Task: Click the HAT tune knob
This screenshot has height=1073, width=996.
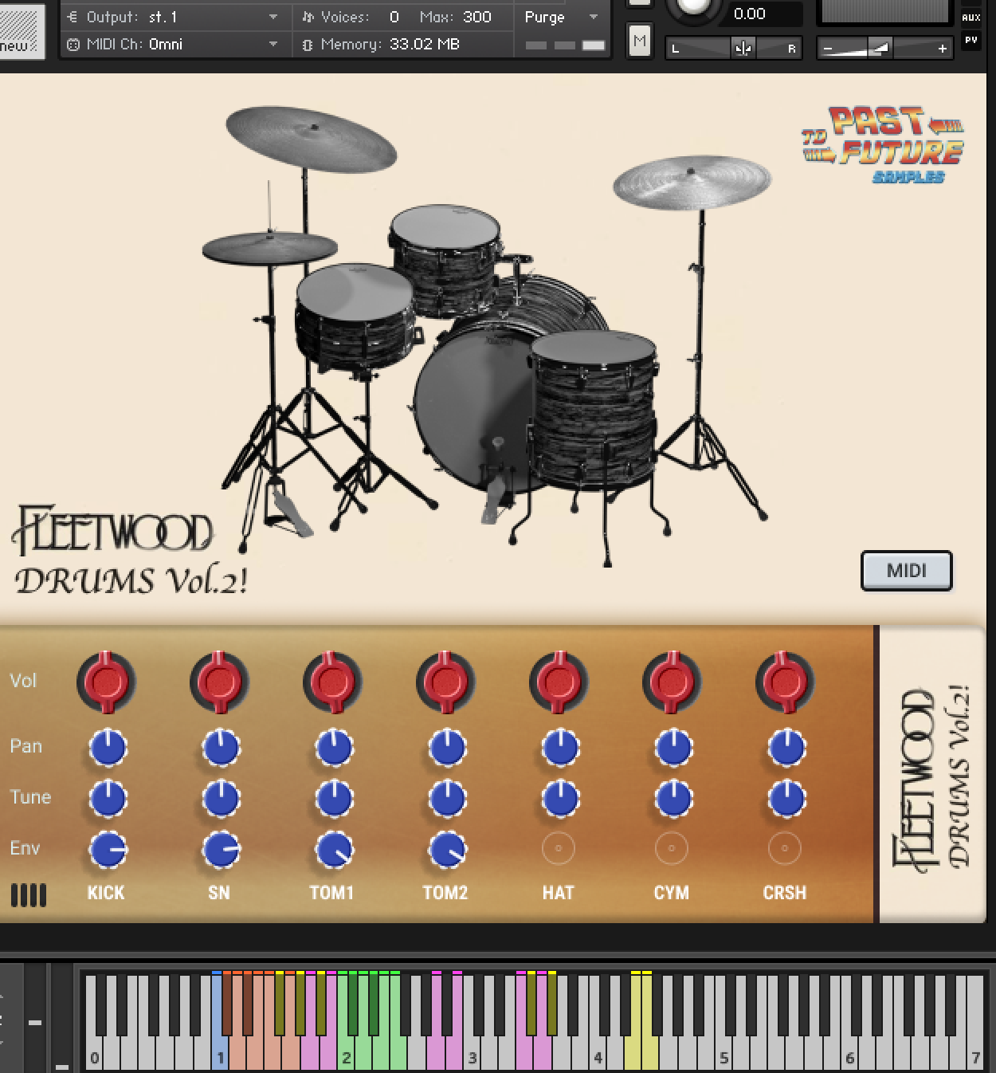Action: [560, 799]
